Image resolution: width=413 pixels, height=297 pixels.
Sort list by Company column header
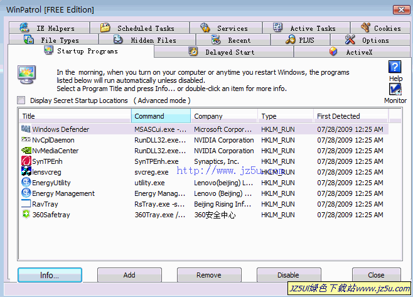[x=224, y=116]
